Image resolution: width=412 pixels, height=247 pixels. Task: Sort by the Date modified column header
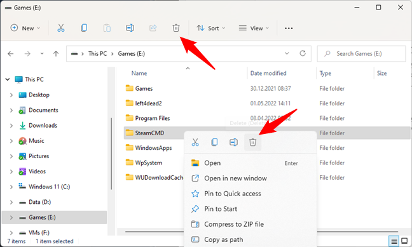(268, 73)
